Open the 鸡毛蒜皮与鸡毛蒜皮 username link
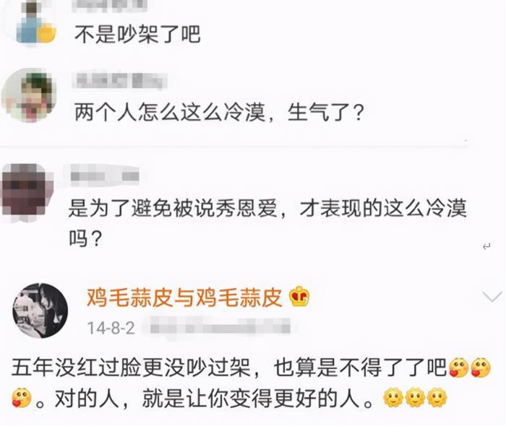 point(184,297)
